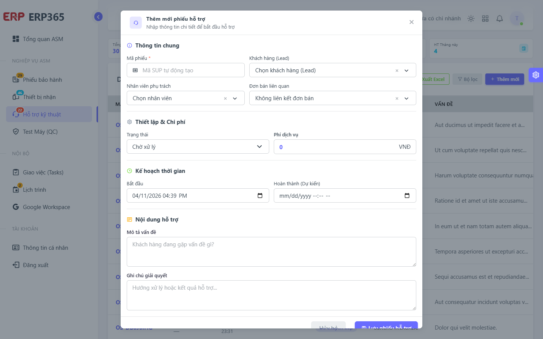This screenshot has height=339, width=543.
Task: Click the Thêm mới button
Action: click(505, 79)
